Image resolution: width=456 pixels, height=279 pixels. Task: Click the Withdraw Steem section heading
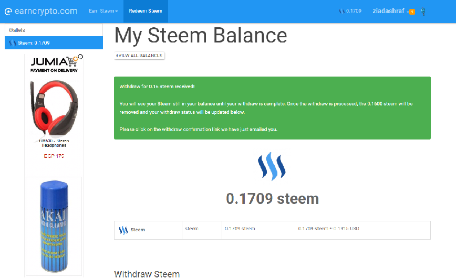(147, 274)
